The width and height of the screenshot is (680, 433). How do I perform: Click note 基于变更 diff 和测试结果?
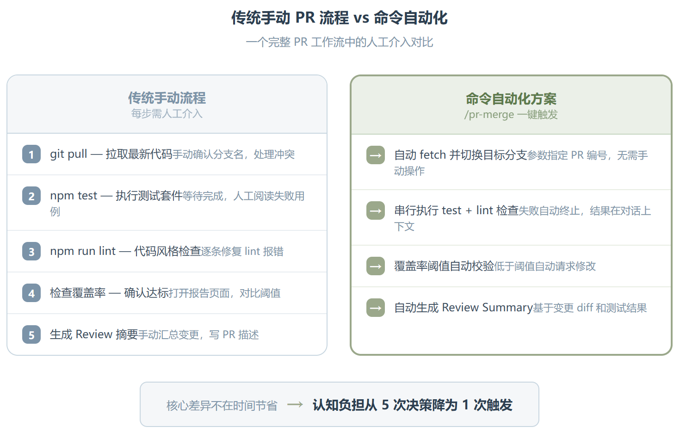coord(590,308)
